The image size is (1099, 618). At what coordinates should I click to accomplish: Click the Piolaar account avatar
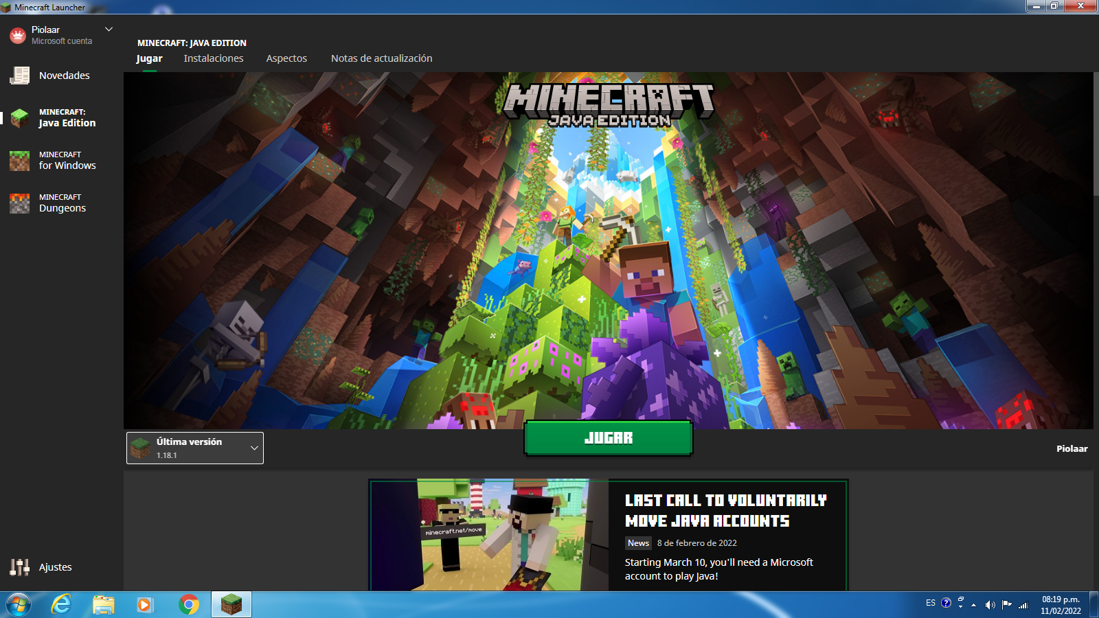(x=18, y=35)
